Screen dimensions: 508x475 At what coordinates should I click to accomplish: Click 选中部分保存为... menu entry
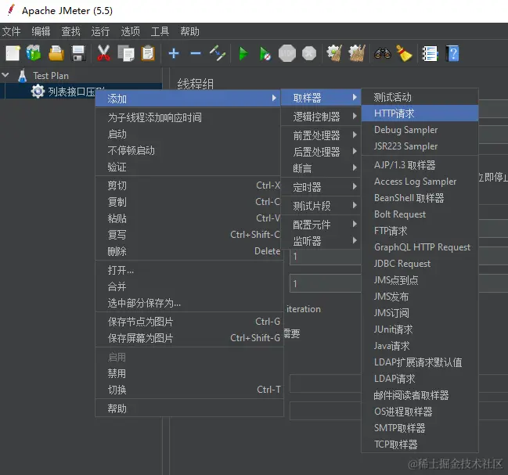click(x=189, y=303)
